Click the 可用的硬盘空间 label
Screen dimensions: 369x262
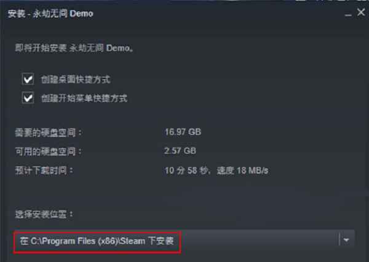[x=48, y=151]
